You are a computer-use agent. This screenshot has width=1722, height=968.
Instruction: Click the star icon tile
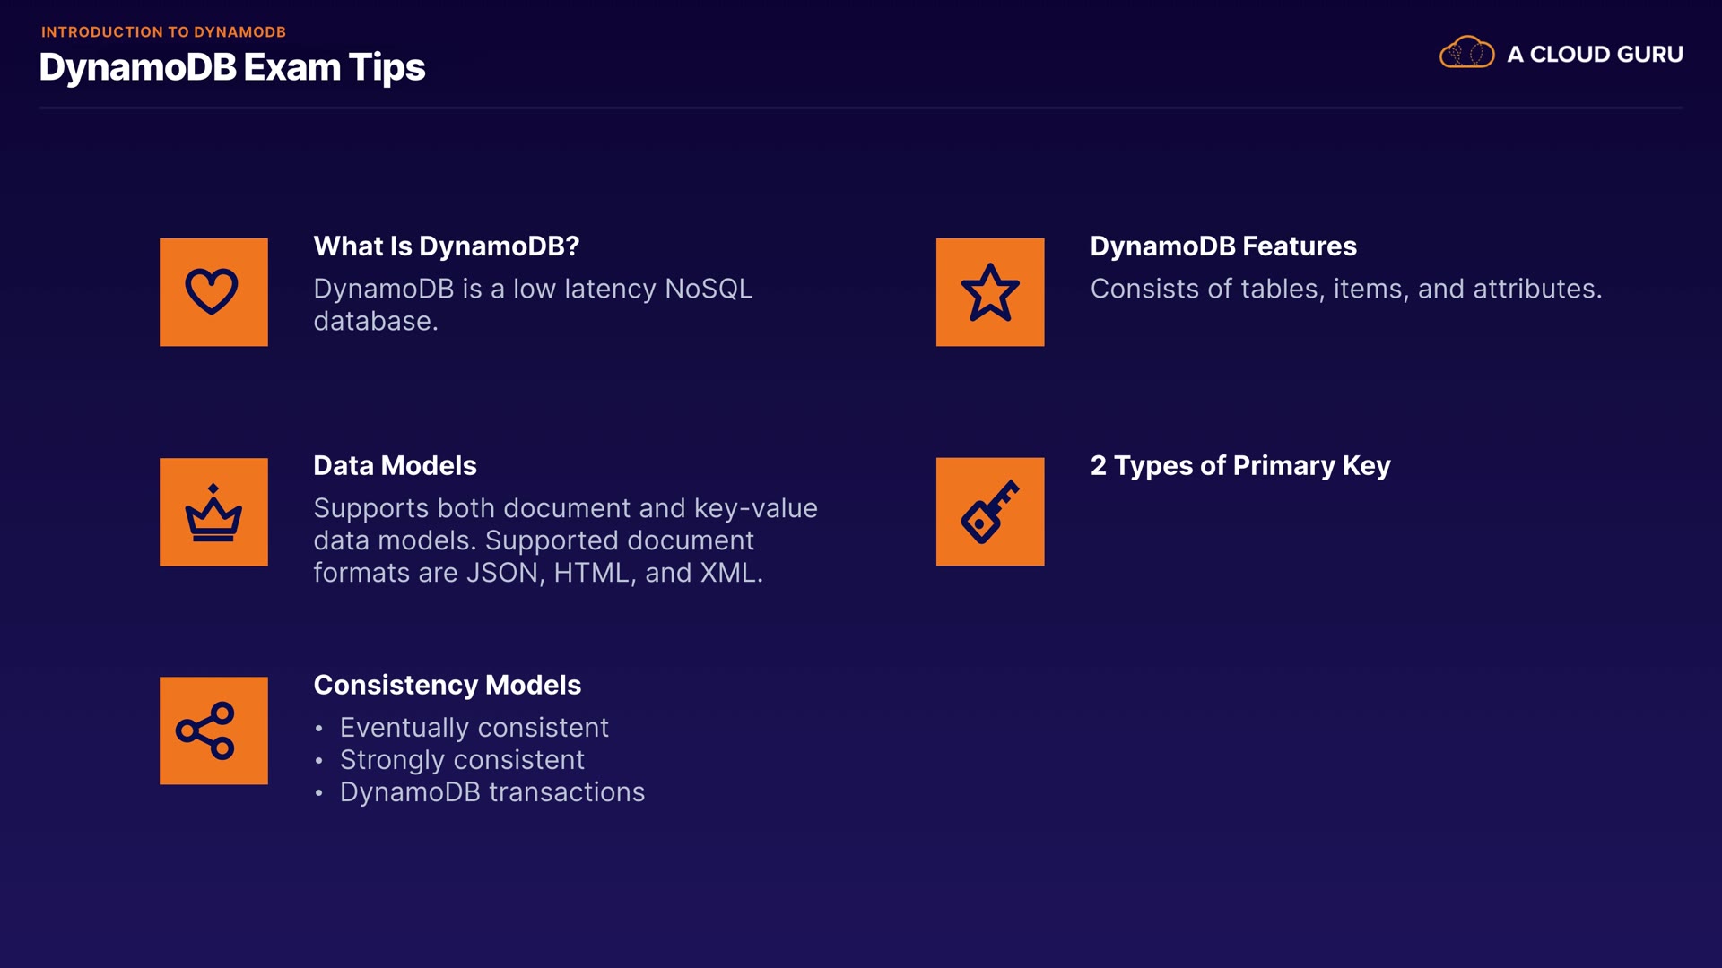(x=990, y=292)
